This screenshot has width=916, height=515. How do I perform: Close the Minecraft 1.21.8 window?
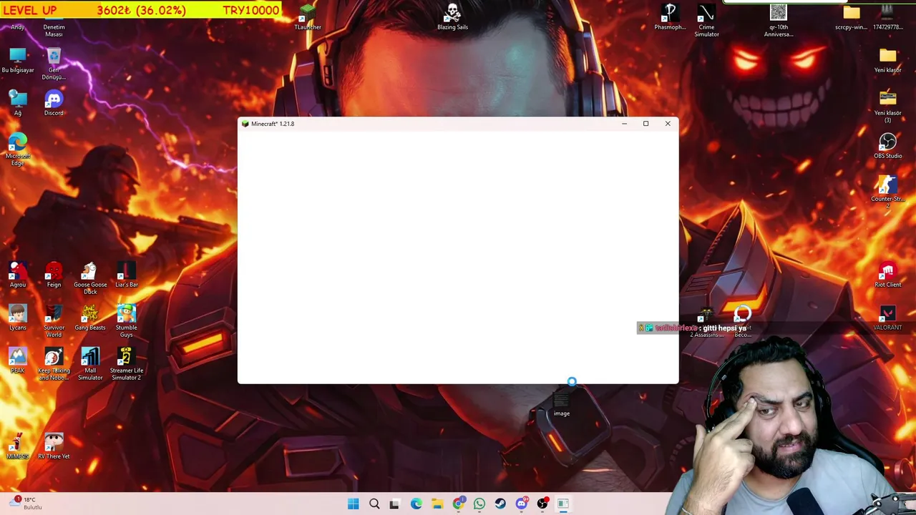point(668,124)
